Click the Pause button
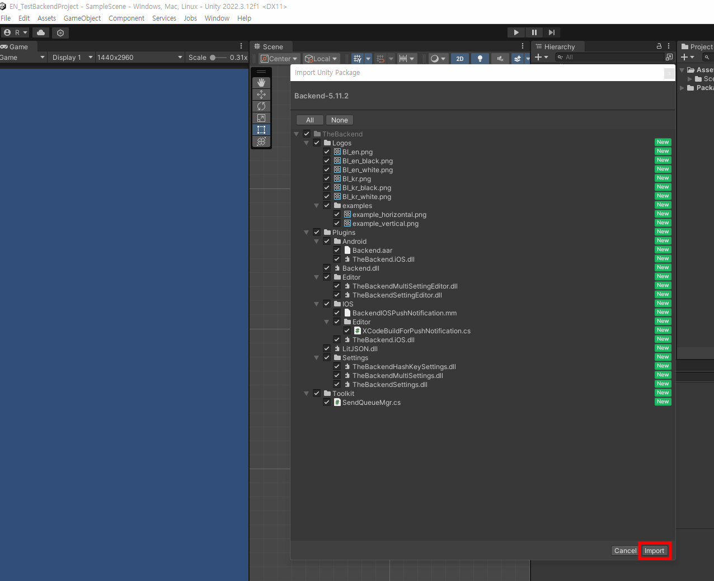This screenshot has width=714, height=581. point(534,32)
